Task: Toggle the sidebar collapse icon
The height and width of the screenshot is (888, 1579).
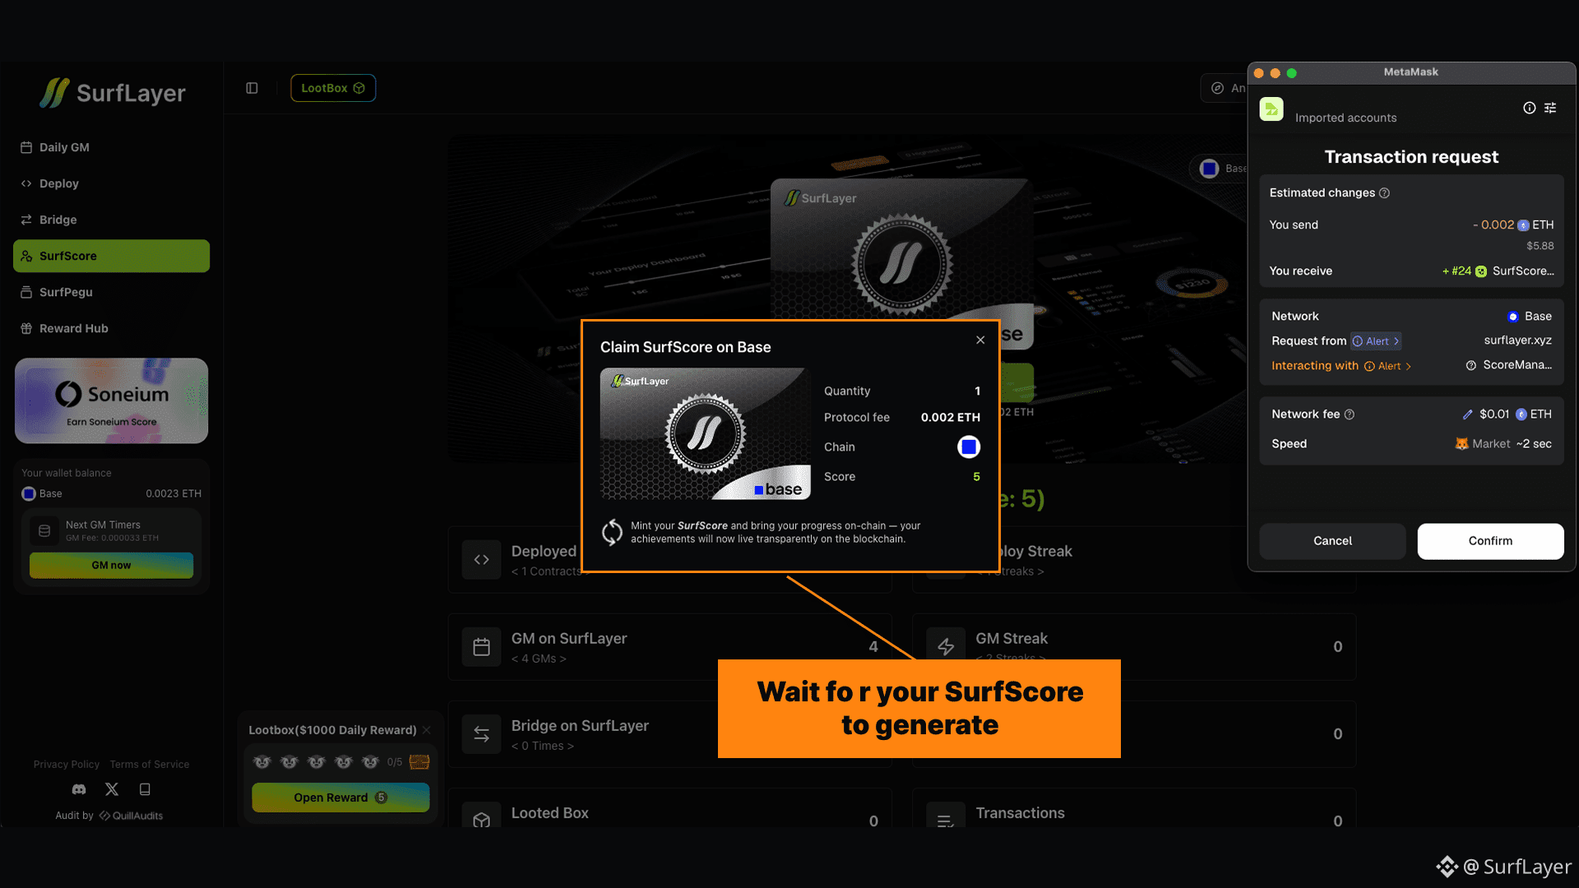Action: (252, 88)
